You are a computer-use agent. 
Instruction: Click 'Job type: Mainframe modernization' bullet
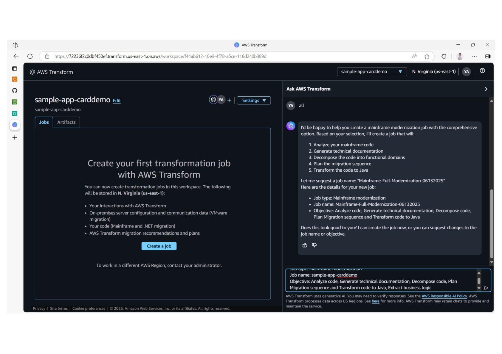click(349, 198)
